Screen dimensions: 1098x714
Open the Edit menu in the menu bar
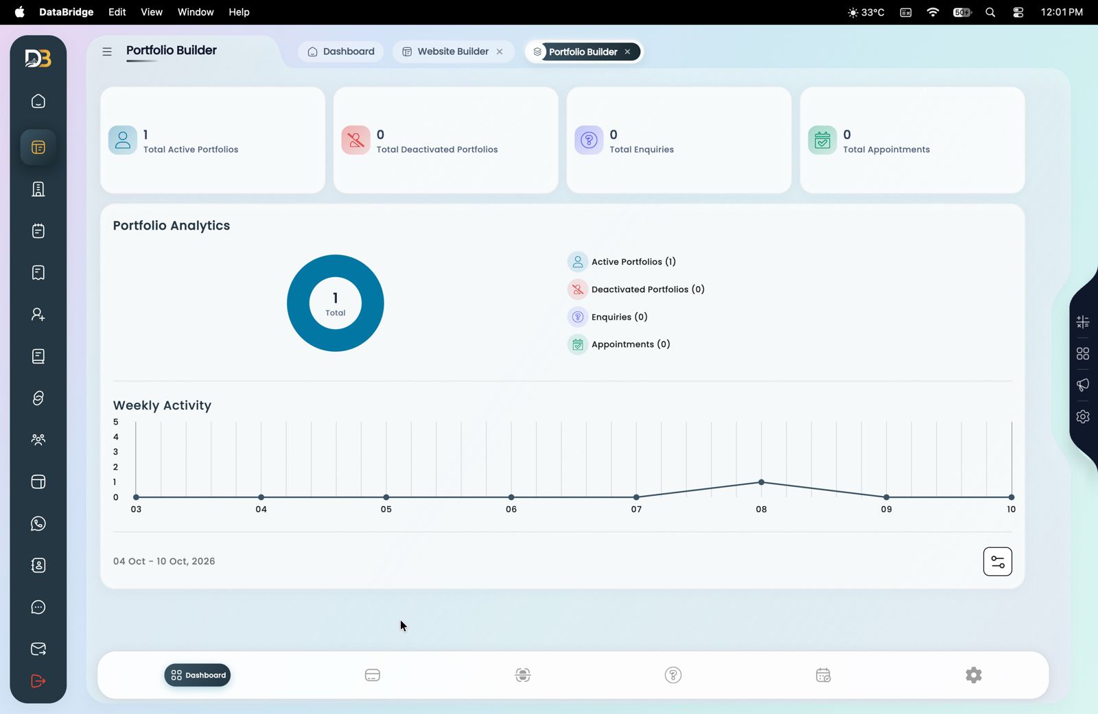click(x=117, y=12)
